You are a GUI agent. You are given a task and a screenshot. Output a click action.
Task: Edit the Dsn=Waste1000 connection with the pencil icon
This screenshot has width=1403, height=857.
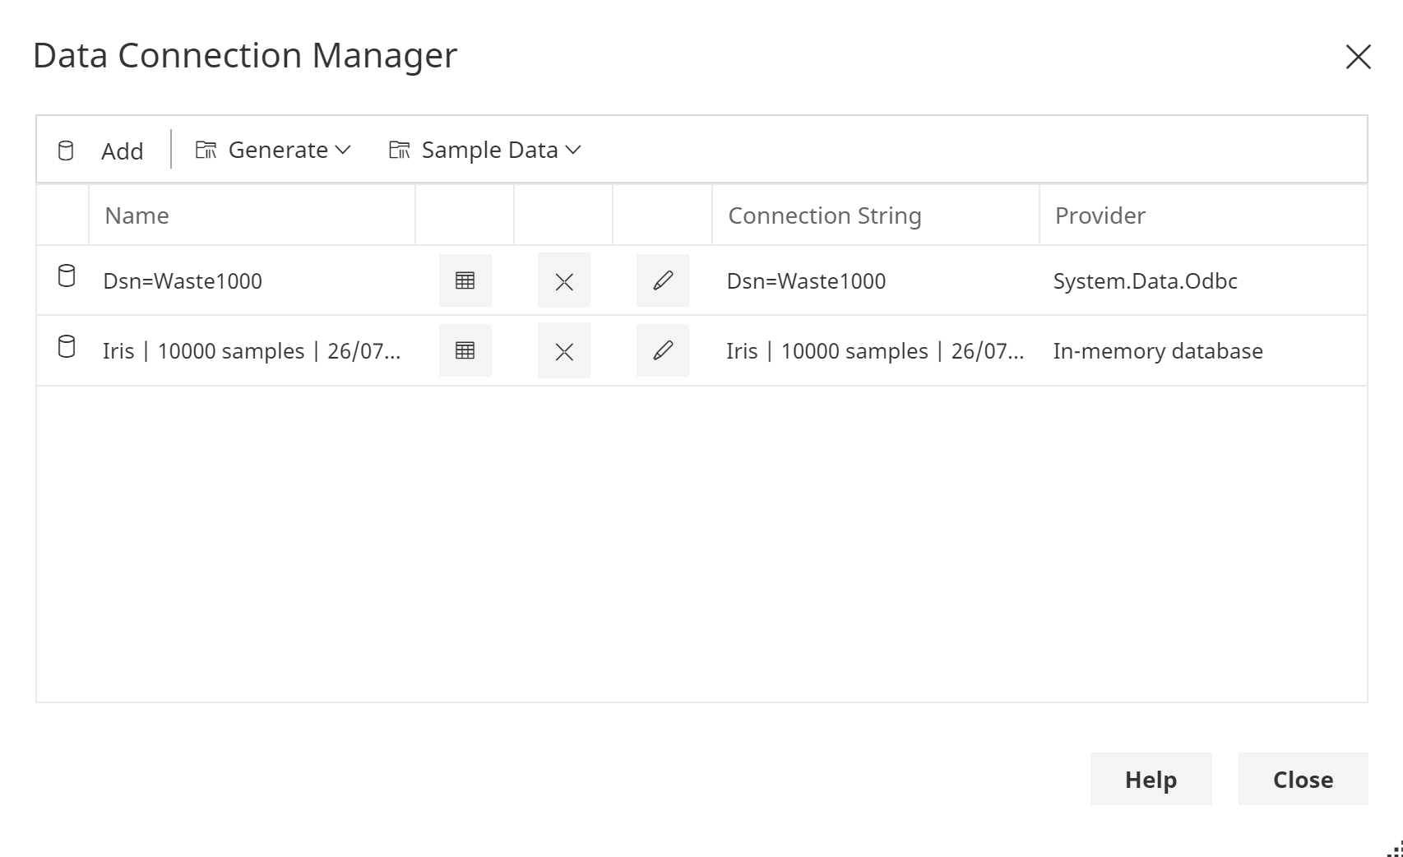662,280
